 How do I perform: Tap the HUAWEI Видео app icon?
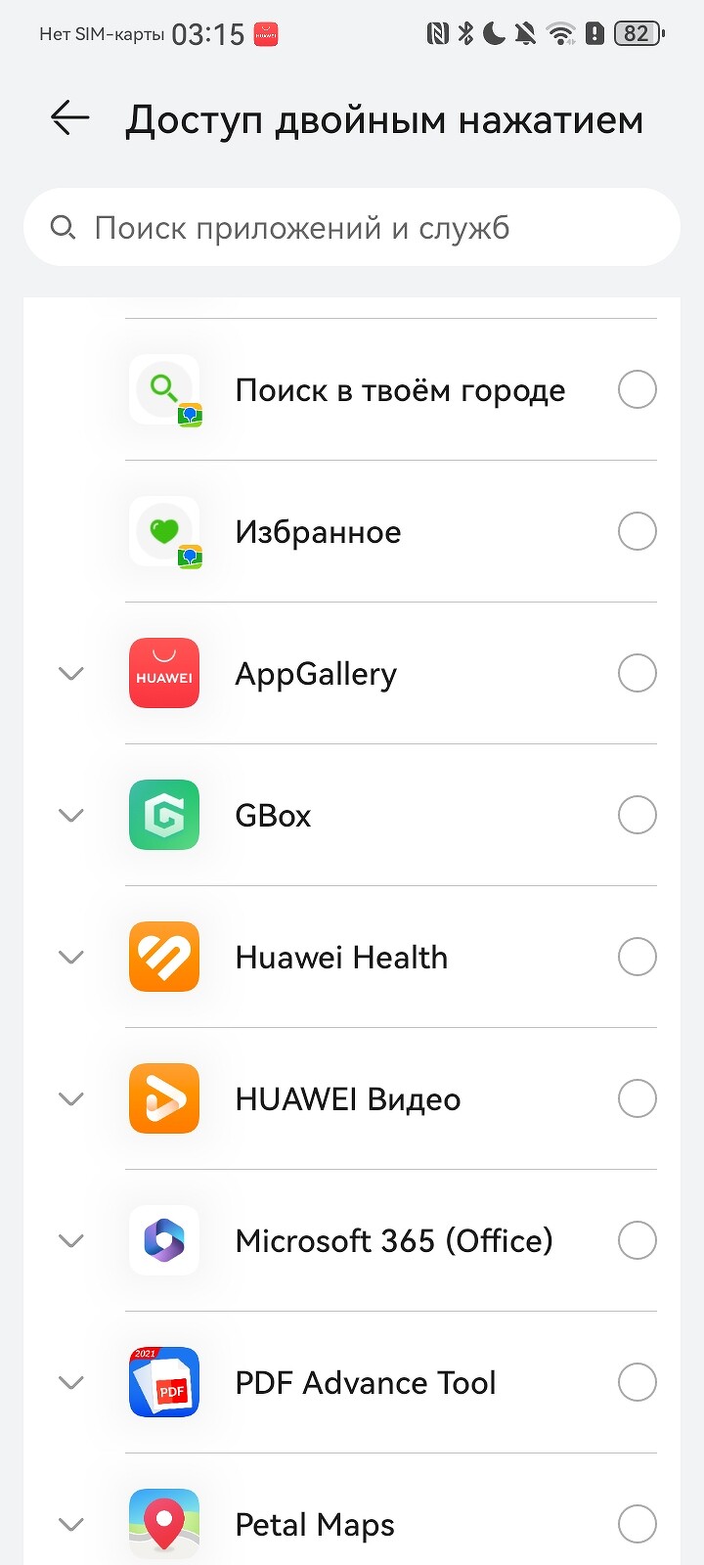click(x=164, y=1098)
